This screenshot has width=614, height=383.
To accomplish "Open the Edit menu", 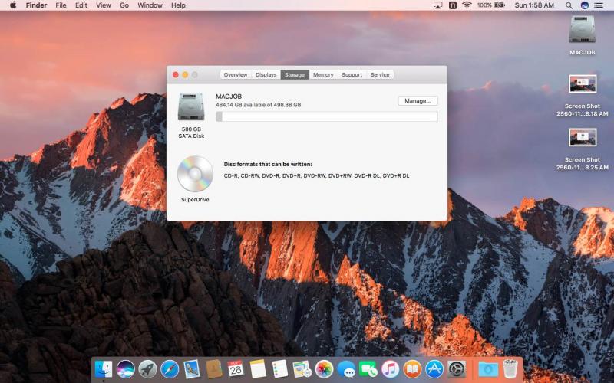I will (81, 5).
